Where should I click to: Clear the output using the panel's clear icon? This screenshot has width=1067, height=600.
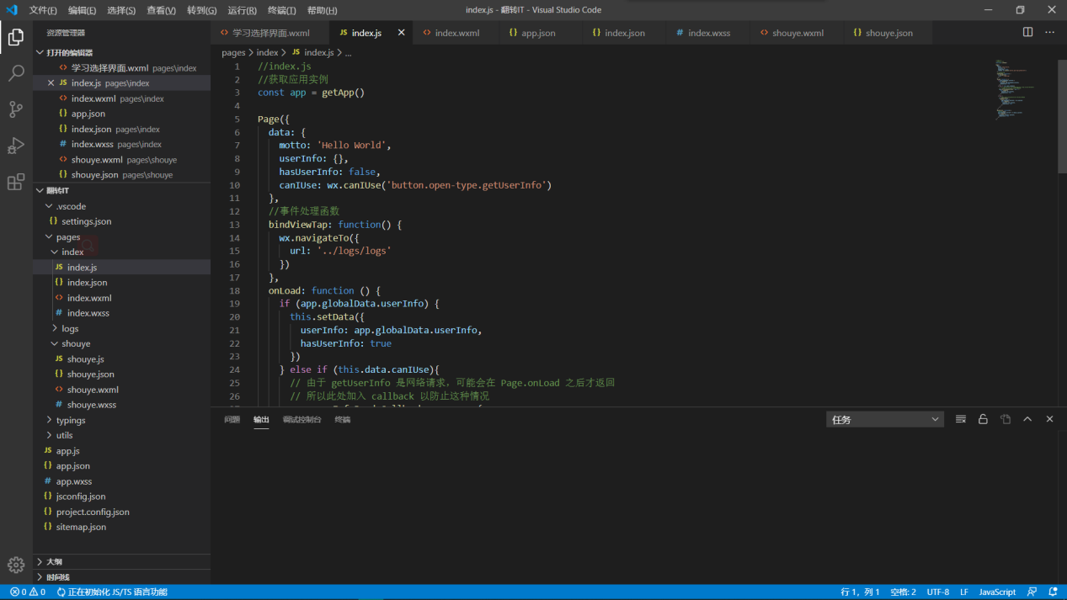click(x=961, y=419)
